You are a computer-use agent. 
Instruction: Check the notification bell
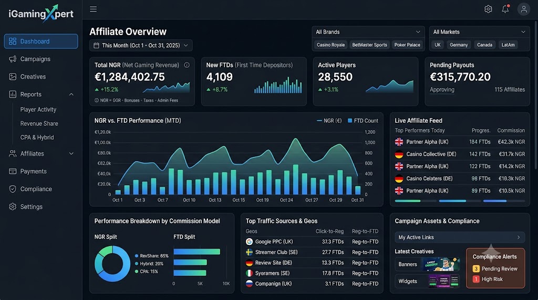(505, 9)
